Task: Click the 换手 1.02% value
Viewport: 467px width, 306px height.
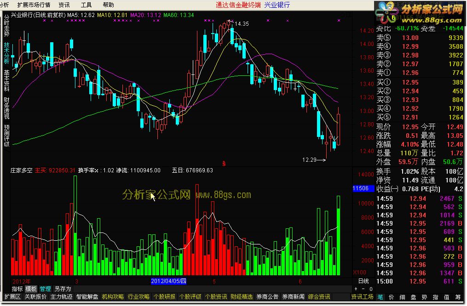Action: point(410,171)
